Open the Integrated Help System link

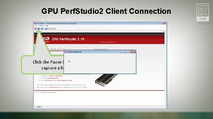[x=56, y=76]
